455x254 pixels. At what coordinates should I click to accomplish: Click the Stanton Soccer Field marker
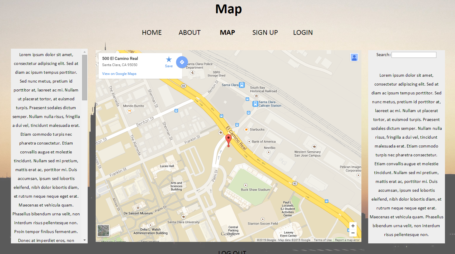pyautogui.click(x=262, y=219)
